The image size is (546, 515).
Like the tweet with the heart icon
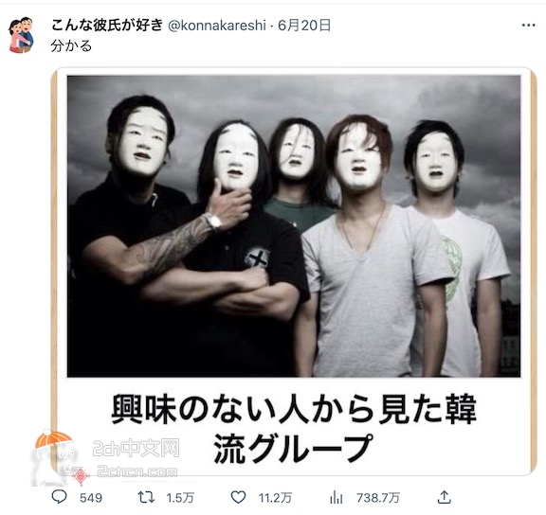pos(239,497)
